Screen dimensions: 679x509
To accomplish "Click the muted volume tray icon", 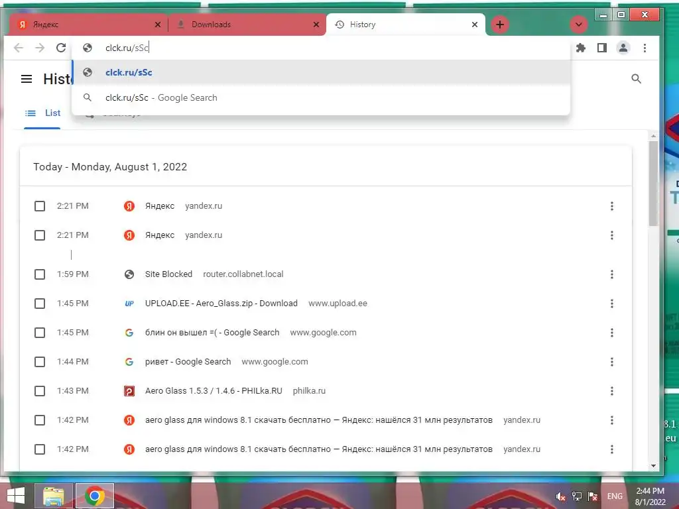I will pos(561,496).
